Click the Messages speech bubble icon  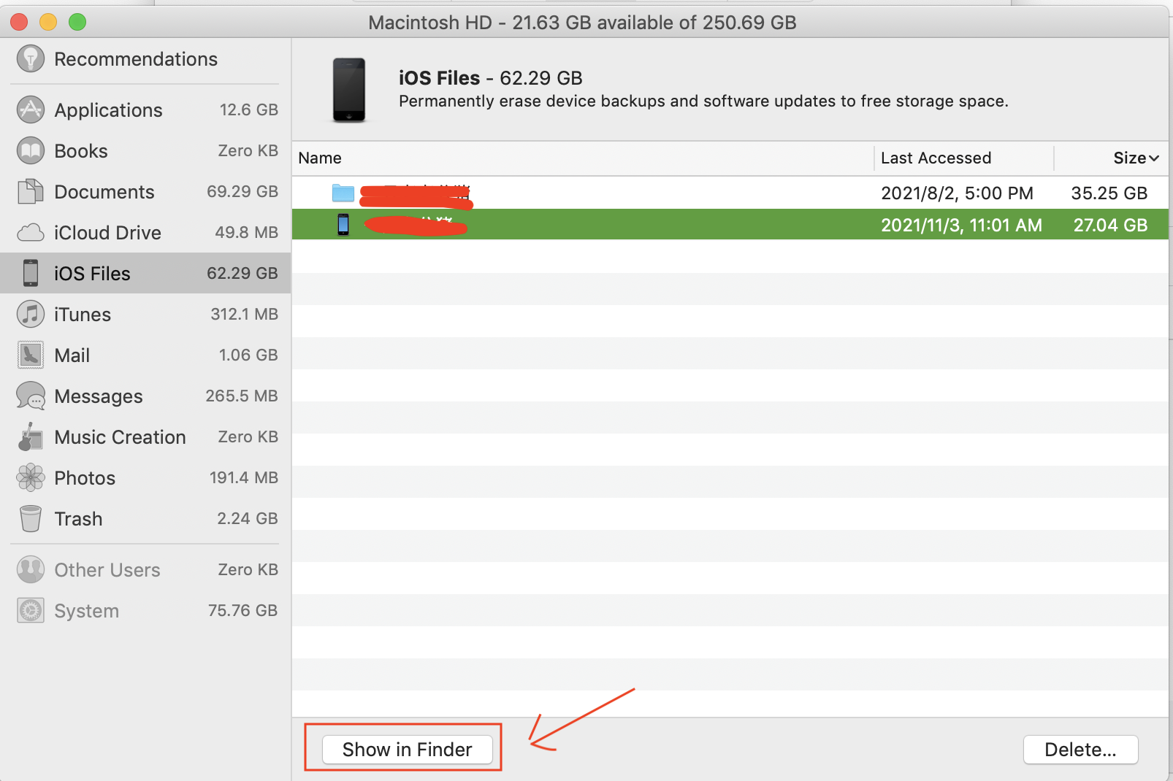click(x=30, y=396)
